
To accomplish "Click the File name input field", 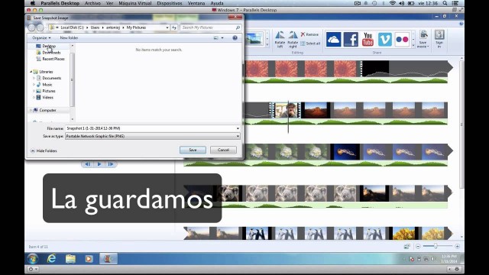I will pyautogui.click(x=153, y=128).
